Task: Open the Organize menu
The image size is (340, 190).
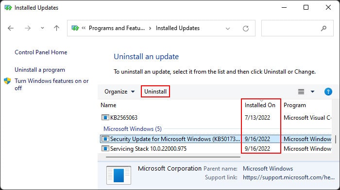Action: tap(119, 92)
